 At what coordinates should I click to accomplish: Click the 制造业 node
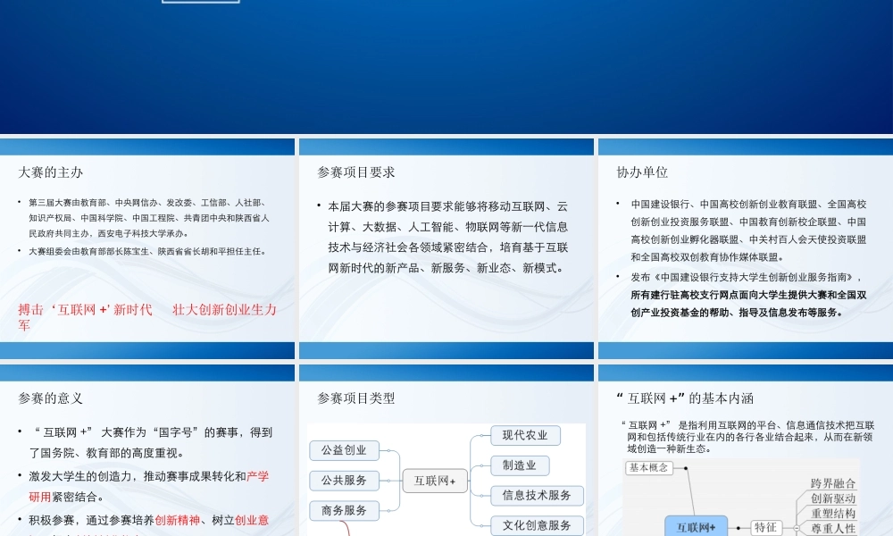pos(520,465)
